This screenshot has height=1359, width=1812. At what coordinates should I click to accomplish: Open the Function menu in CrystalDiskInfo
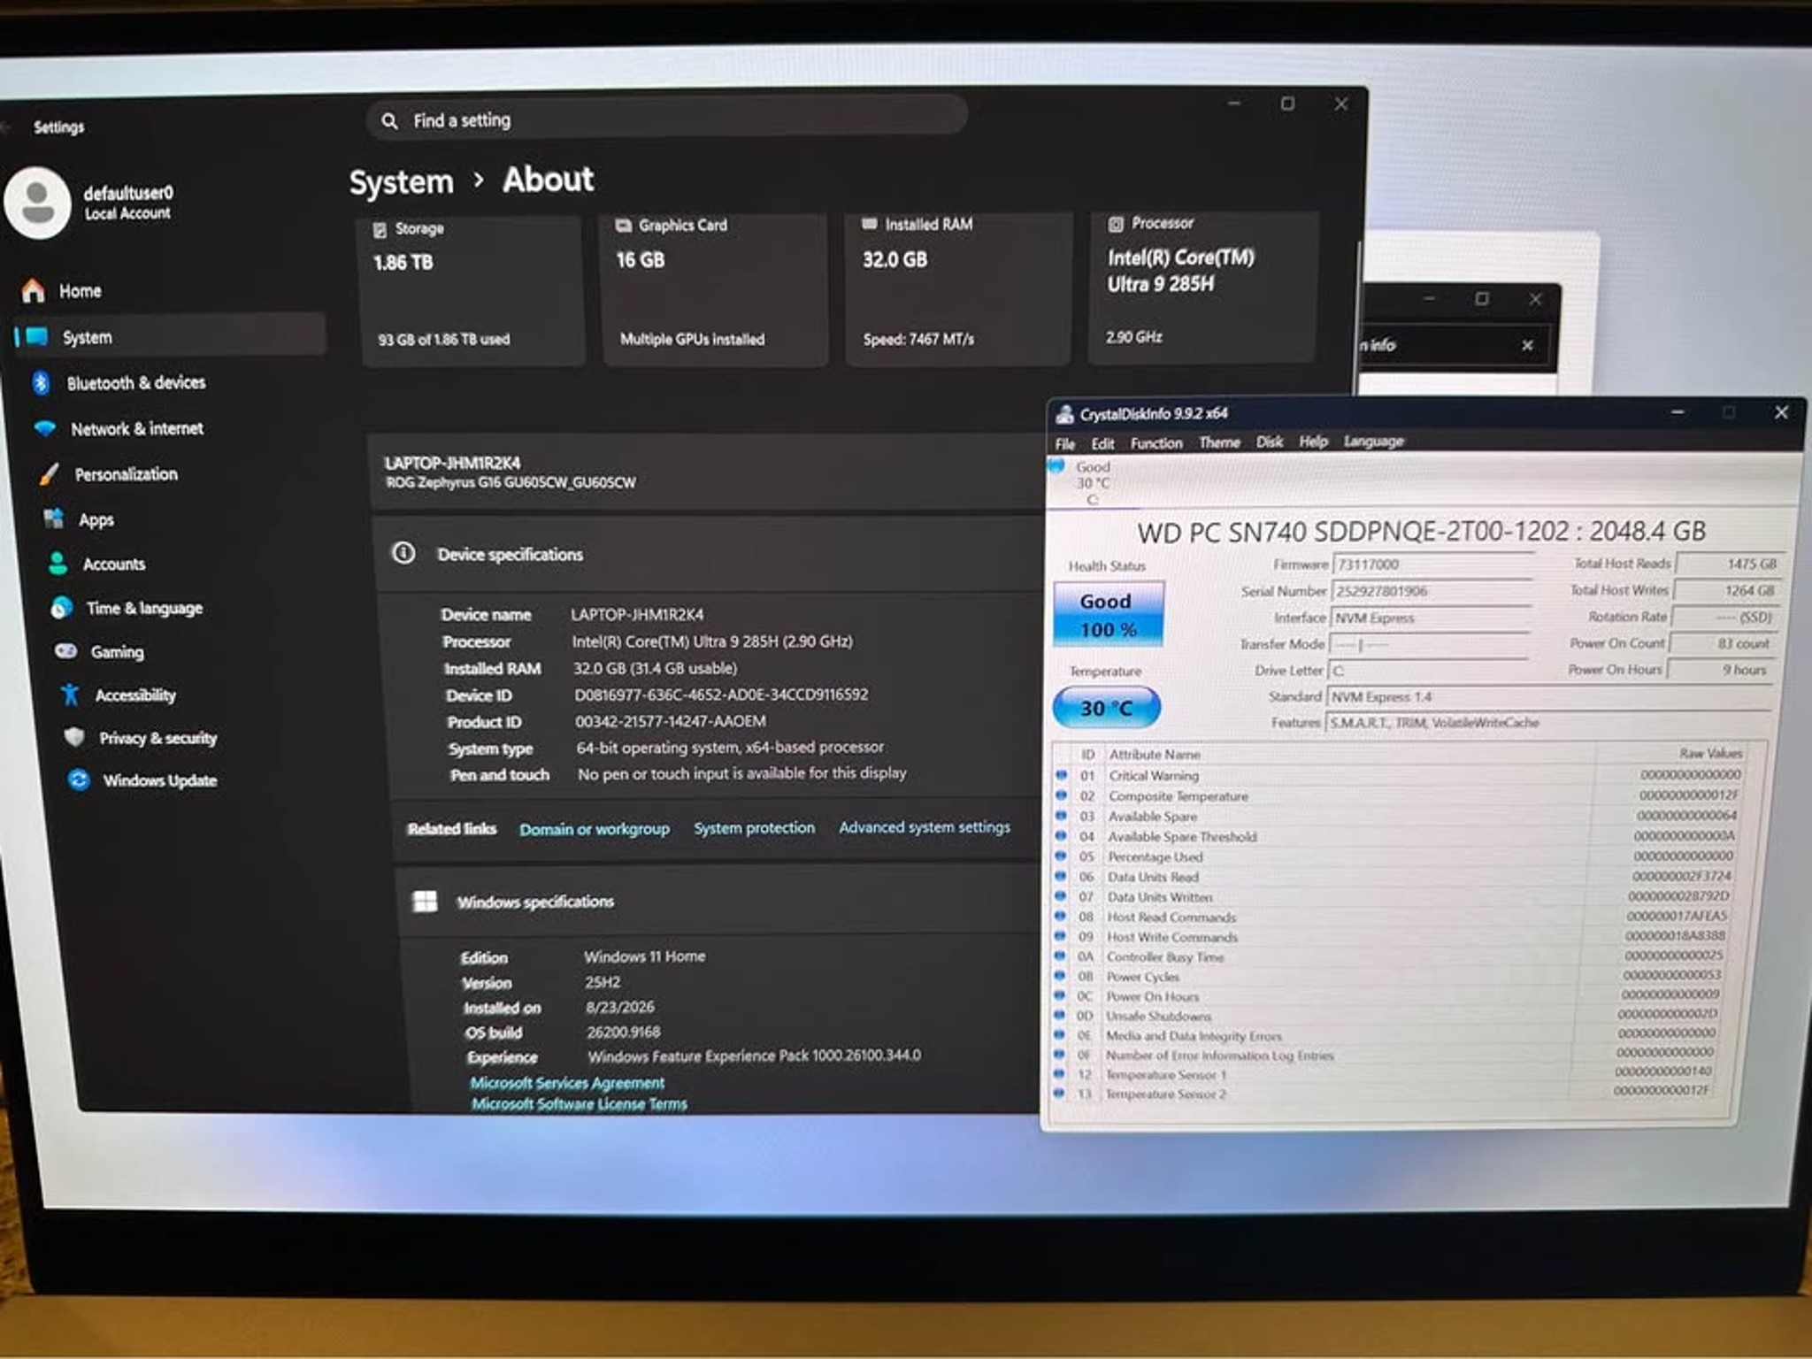click(1156, 442)
